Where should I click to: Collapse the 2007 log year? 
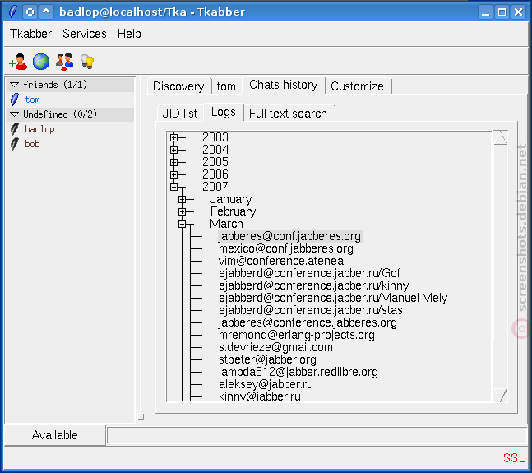(174, 187)
